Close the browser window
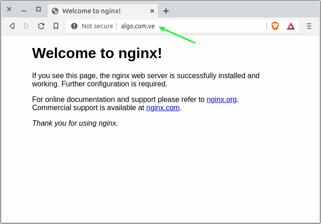This screenshot has height=224, width=321. (9, 9)
